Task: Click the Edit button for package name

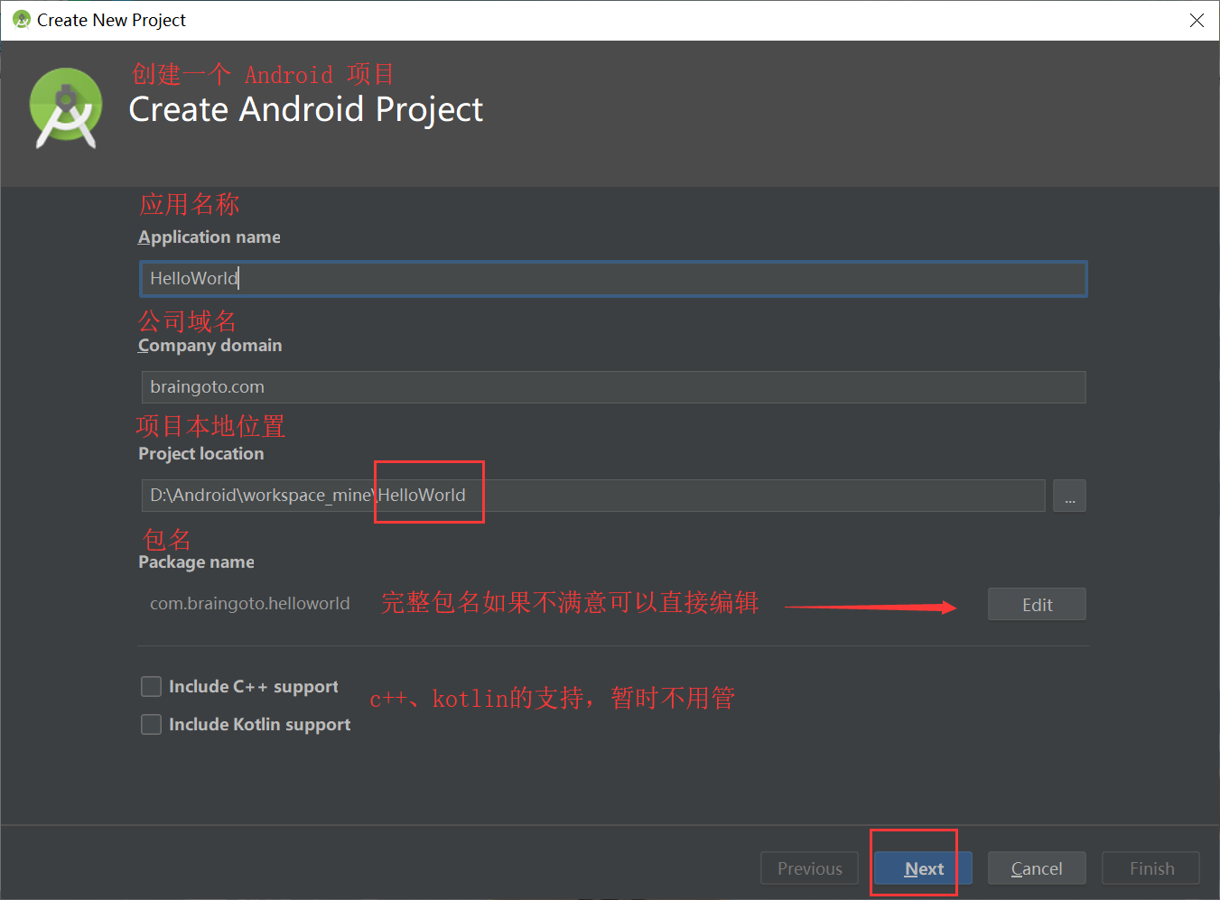Action: pyautogui.click(x=1036, y=604)
